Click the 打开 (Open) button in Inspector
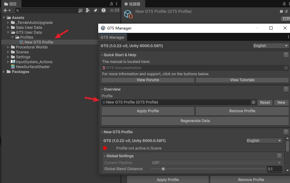 point(286,19)
